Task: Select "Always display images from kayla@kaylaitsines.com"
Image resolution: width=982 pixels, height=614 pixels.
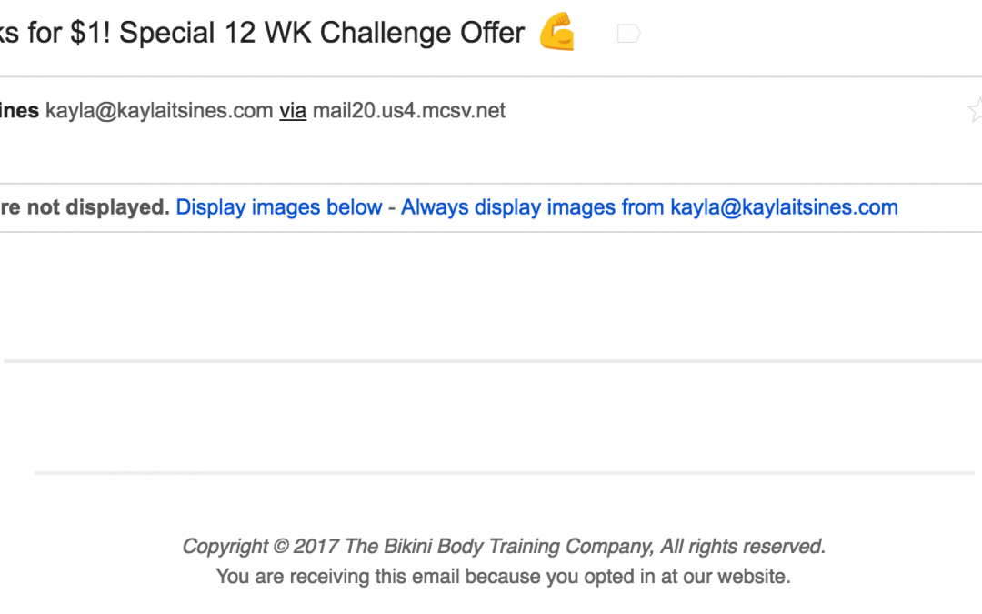Action: [x=649, y=207]
